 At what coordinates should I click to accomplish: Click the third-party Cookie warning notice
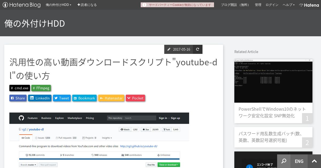click(177, 5)
